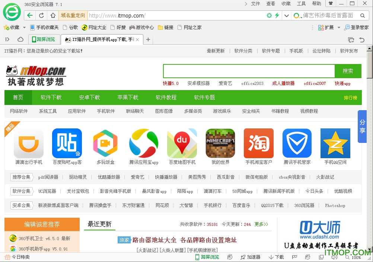Expand the 收藏 favorites dropdown arrow

24,28
